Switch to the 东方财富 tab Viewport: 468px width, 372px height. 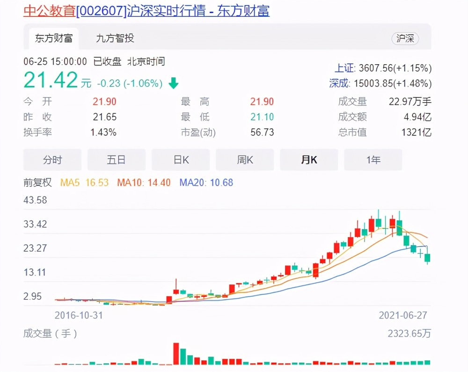click(x=54, y=38)
